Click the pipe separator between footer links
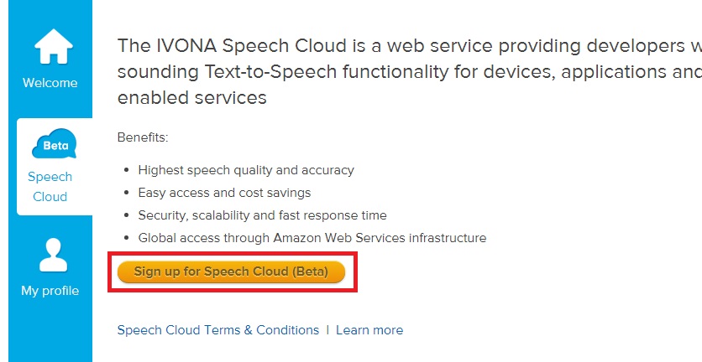The width and height of the screenshot is (702, 362). point(327,330)
